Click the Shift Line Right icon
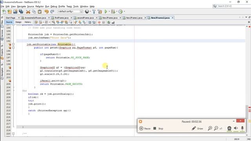The height and width of the screenshot is (141, 251). [x=94, y=22]
